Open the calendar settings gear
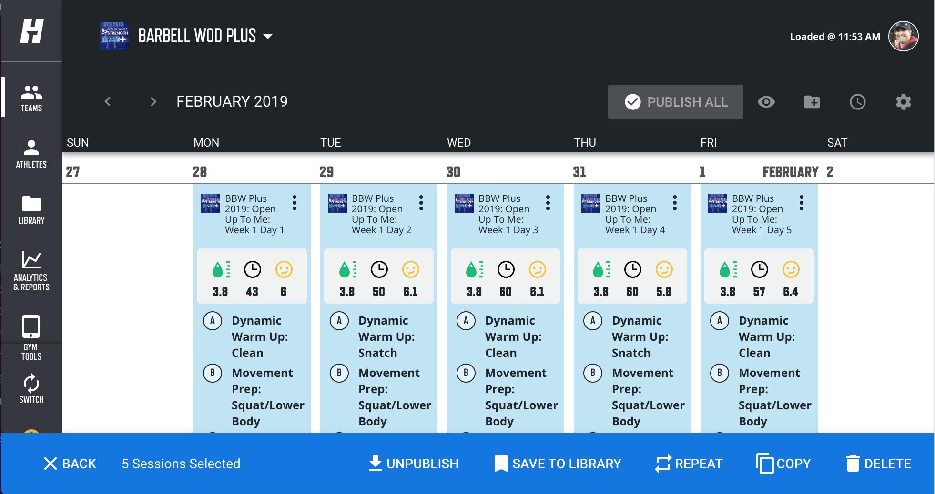Image resolution: width=935 pixels, height=494 pixels. (904, 102)
